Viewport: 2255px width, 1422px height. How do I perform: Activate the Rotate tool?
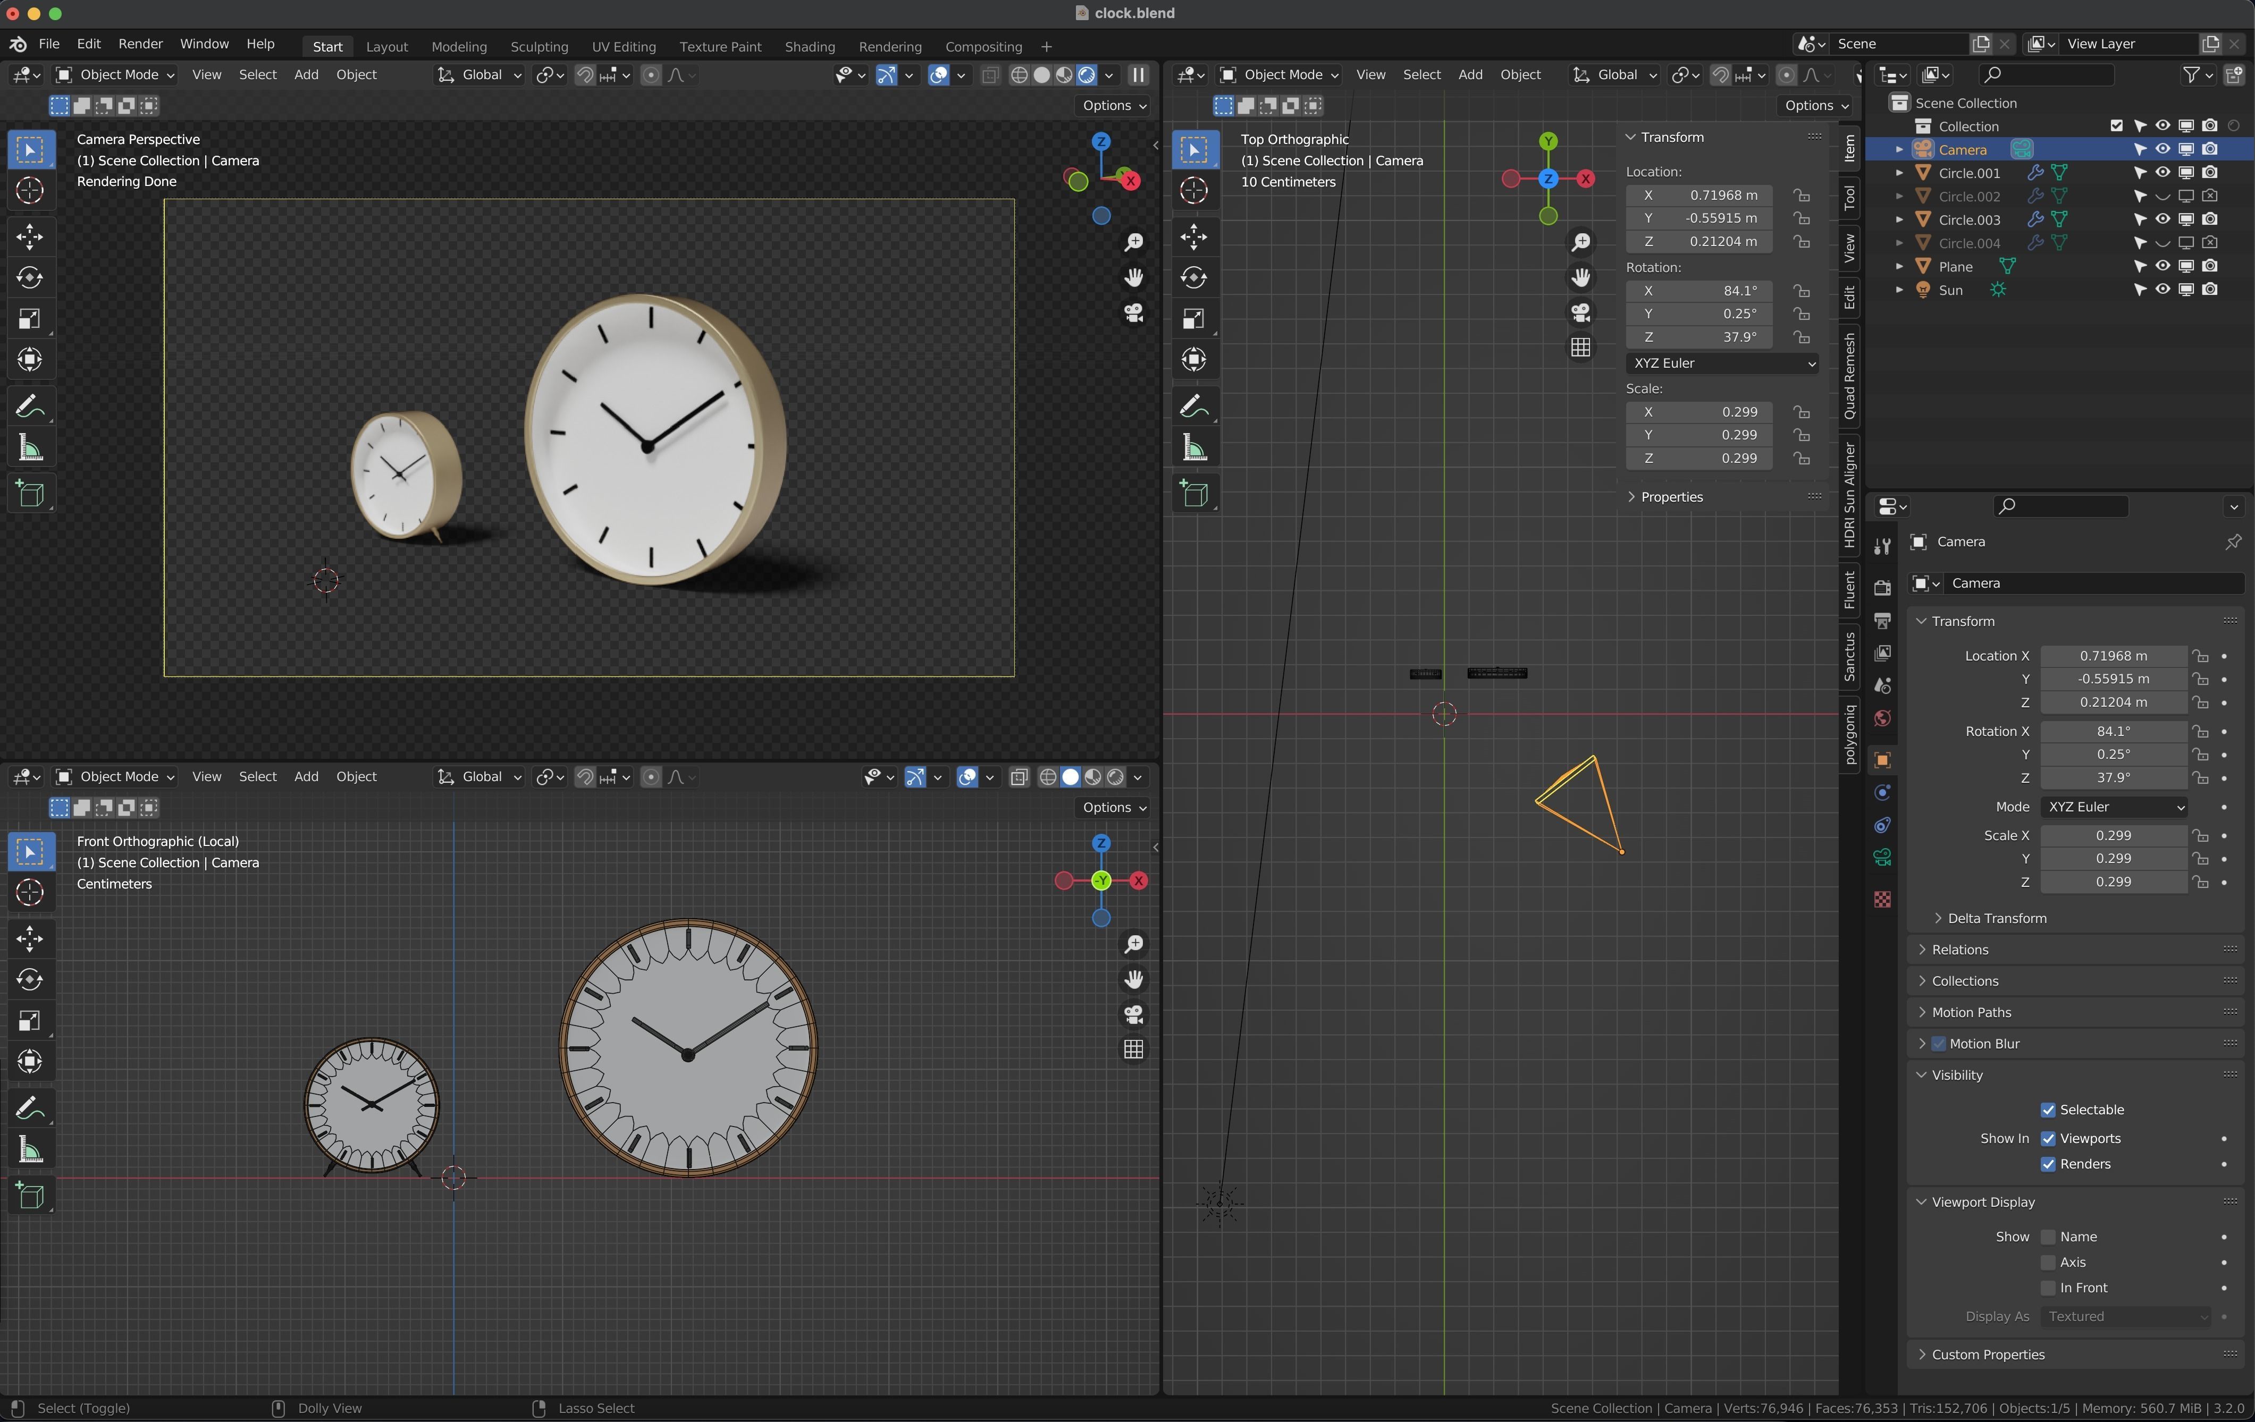point(29,277)
